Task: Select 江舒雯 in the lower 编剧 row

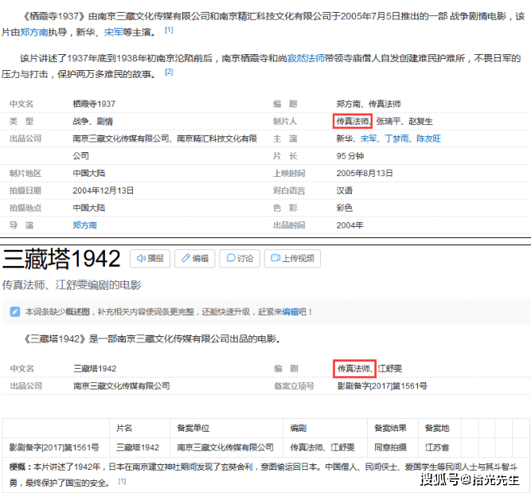Action: point(390,369)
